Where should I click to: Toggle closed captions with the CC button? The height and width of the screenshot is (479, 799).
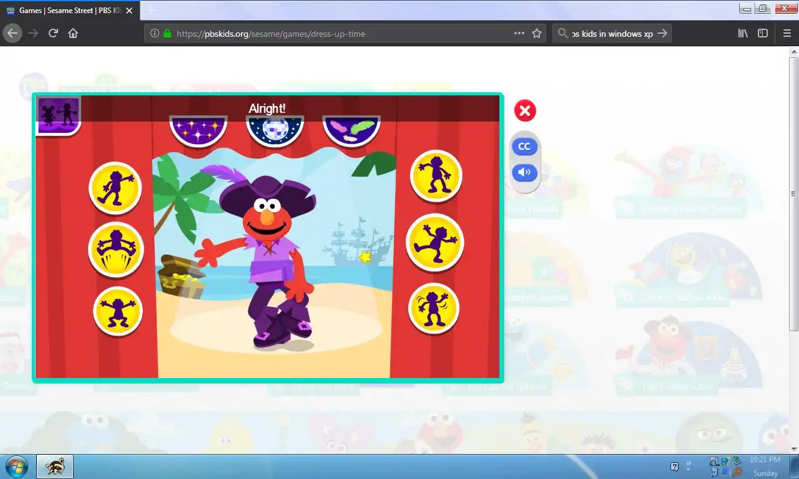[524, 147]
